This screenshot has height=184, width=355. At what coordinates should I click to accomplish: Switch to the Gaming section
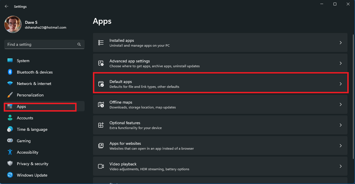click(23, 141)
